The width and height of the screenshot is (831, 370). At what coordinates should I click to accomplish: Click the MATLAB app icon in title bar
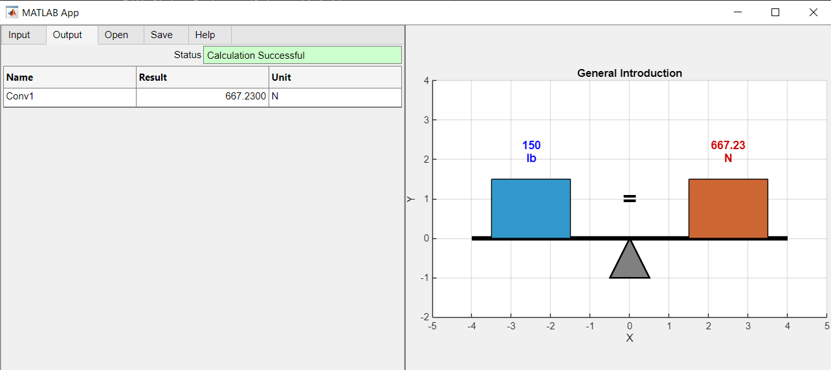12,12
